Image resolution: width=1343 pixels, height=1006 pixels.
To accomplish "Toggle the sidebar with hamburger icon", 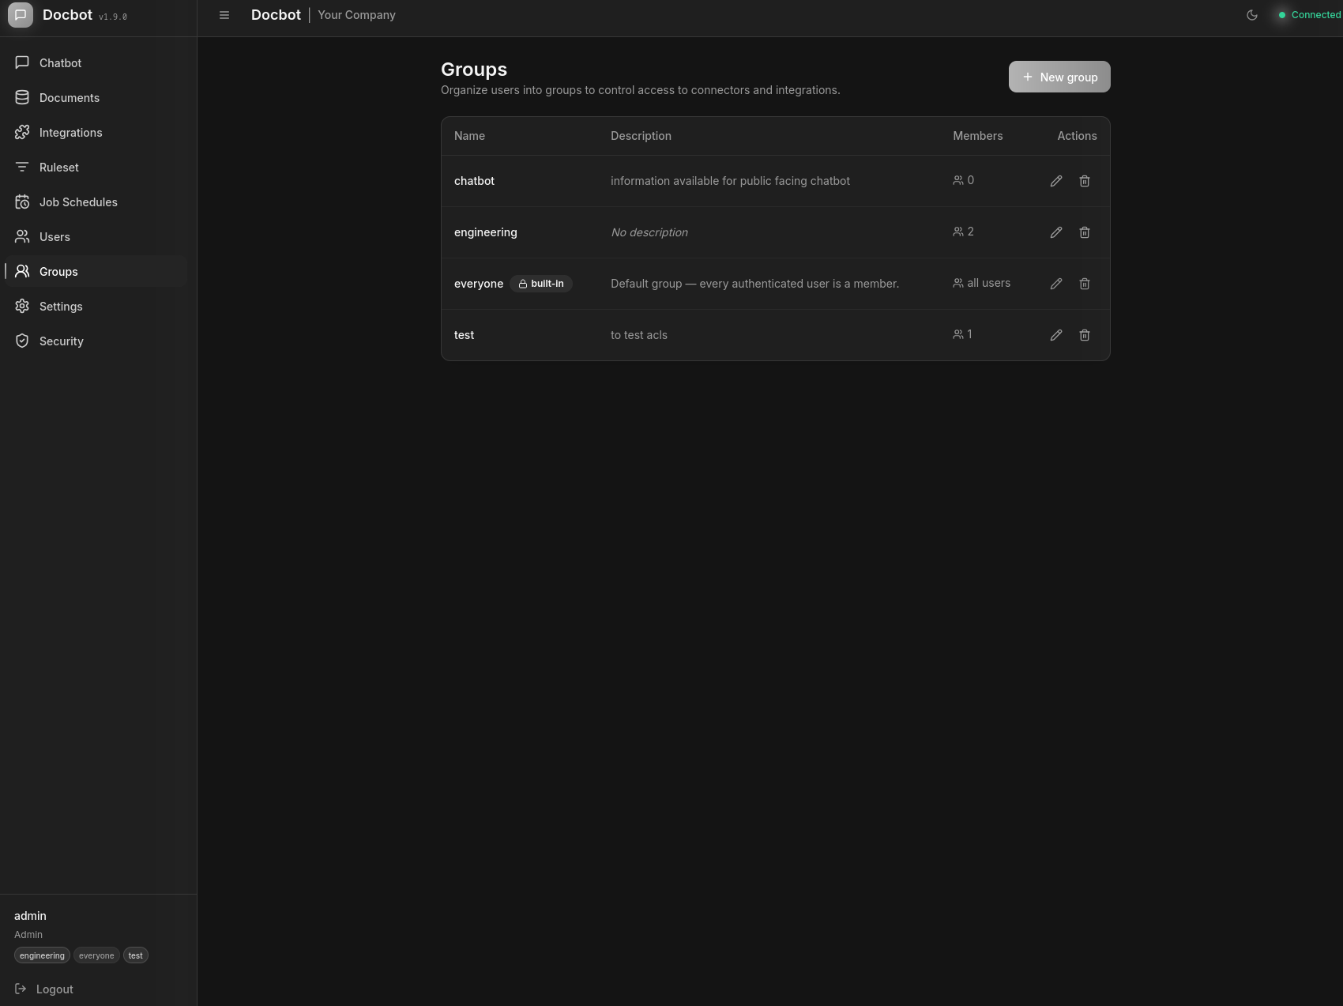I will [224, 15].
